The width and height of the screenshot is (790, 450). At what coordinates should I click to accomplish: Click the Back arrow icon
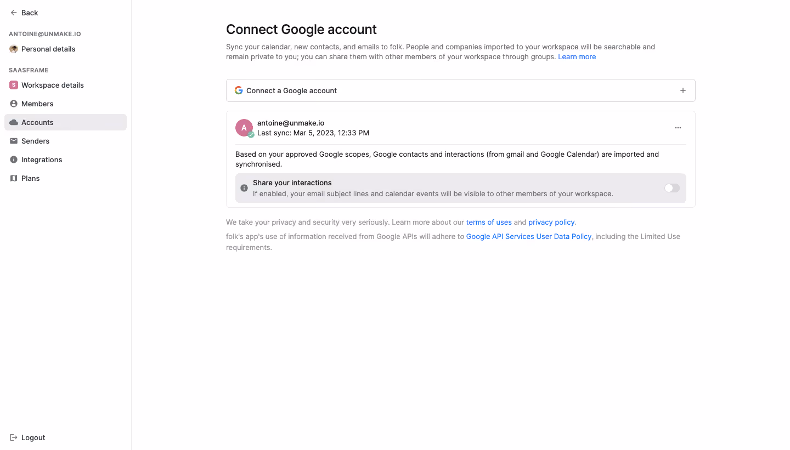[x=14, y=13]
